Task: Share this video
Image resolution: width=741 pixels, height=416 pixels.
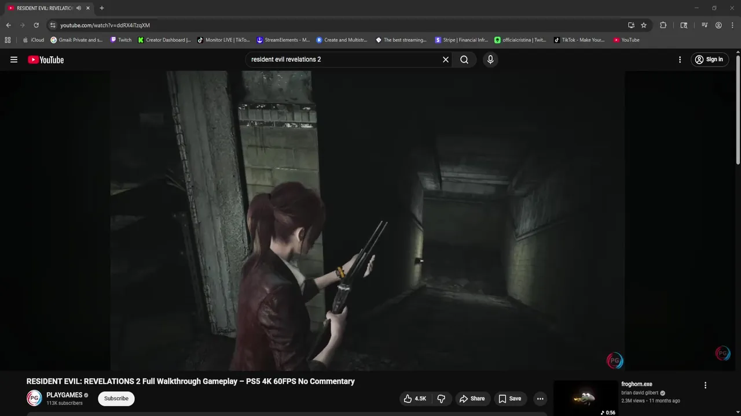Action: coord(472,399)
